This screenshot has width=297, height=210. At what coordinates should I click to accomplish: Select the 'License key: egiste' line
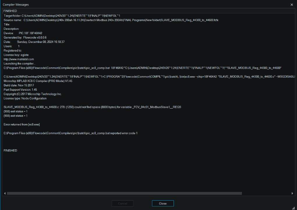click(16, 55)
